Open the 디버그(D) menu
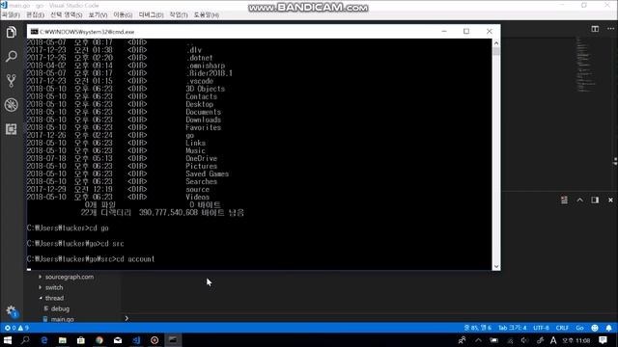The height and width of the screenshot is (347, 618). click(151, 15)
